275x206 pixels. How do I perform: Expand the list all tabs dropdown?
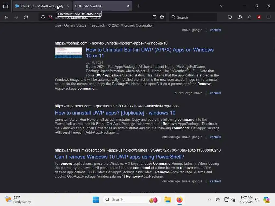pyautogui.click(x=222, y=6)
